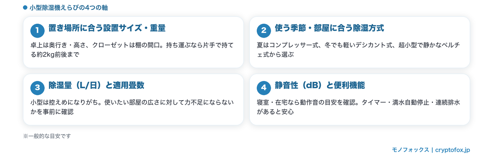
Task: Select the heading 除湿量（L/日）と適用畳数
Action: tap(96, 86)
